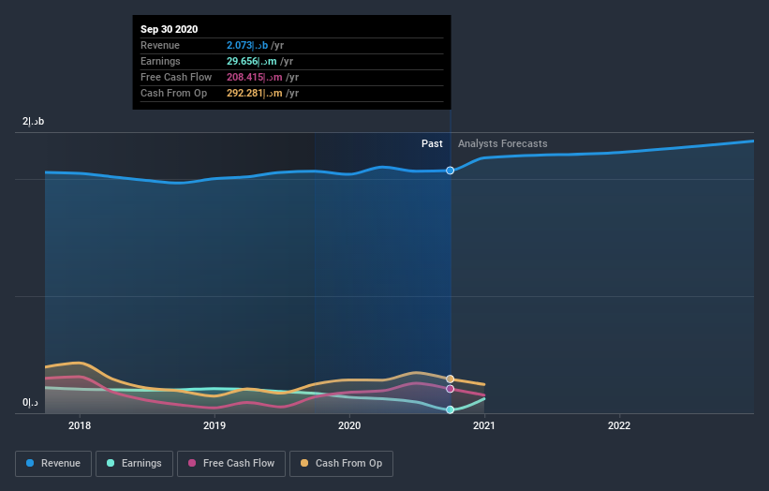Click the Past label on chart
Image resolution: width=769 pixels, height=491 pixels.
[432, 143]
